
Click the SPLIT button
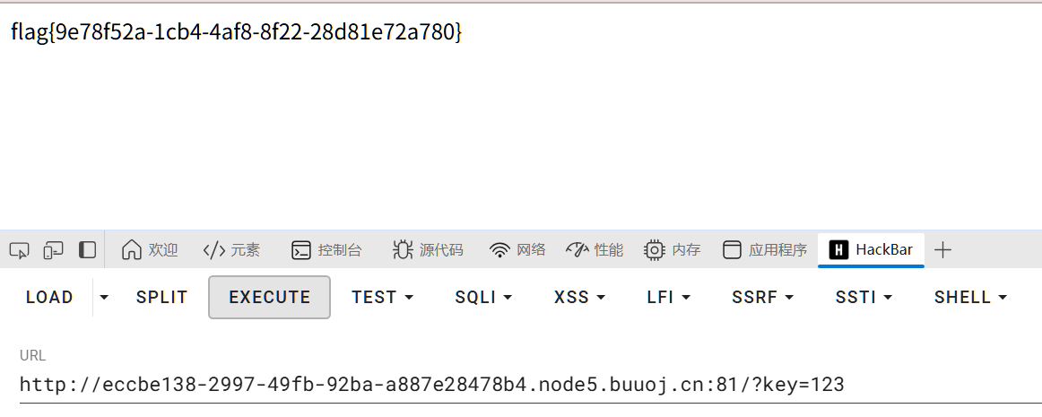click(x=162, y=298)
